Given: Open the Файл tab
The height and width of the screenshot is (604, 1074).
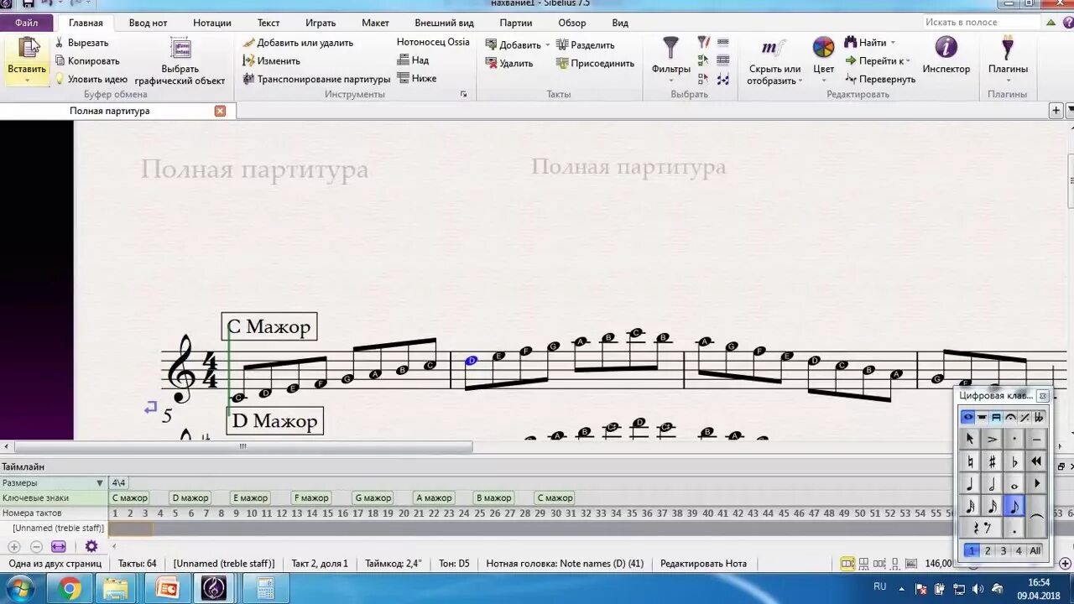Looking at the screenshot, I should (x=26, y=23).
